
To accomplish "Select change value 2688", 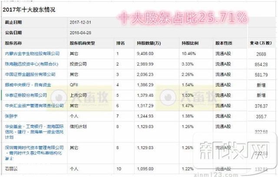I will click(x=261, y=54).
